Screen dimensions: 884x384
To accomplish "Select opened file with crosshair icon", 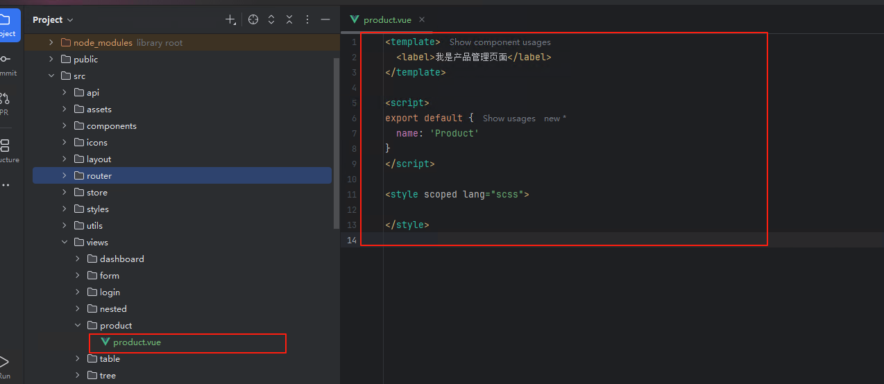I will click(253, 20).
